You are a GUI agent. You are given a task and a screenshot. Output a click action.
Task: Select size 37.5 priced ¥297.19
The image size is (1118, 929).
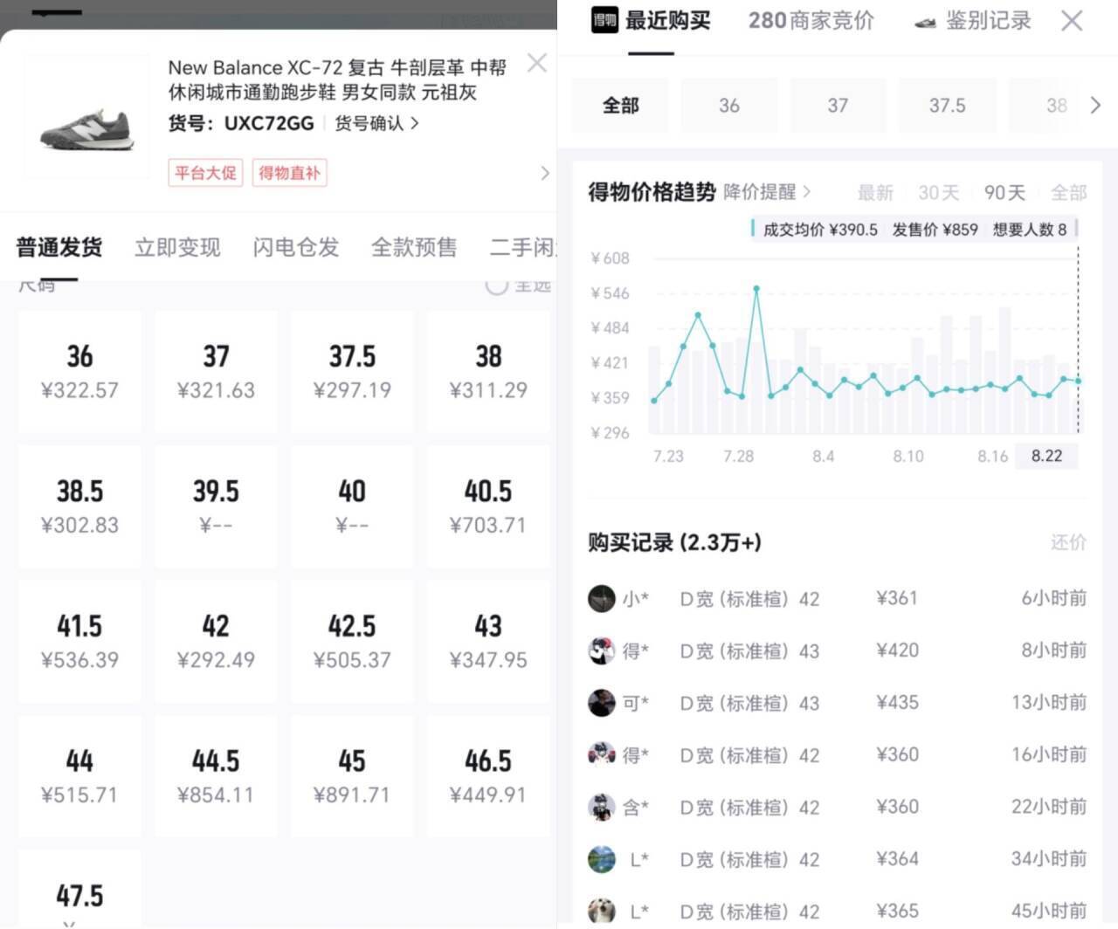(x=352, y=371)
